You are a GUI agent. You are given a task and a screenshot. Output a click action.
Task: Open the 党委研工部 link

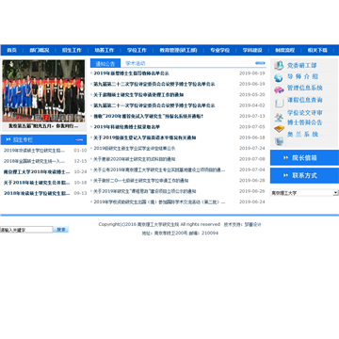click(x=302, y=66)
